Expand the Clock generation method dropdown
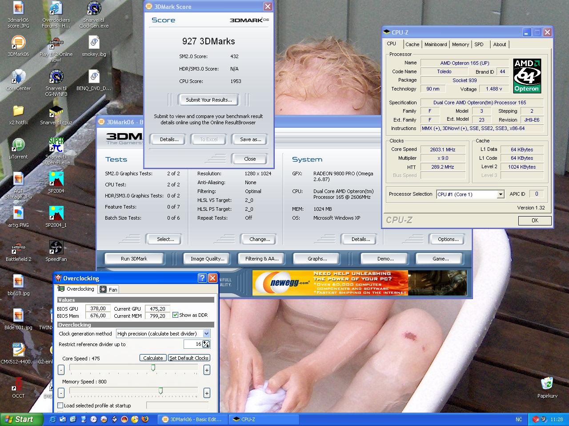This screenshot has width=569, height=426. 206,334
